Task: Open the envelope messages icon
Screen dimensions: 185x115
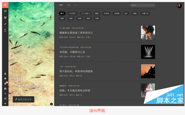Action: [5, 89]
